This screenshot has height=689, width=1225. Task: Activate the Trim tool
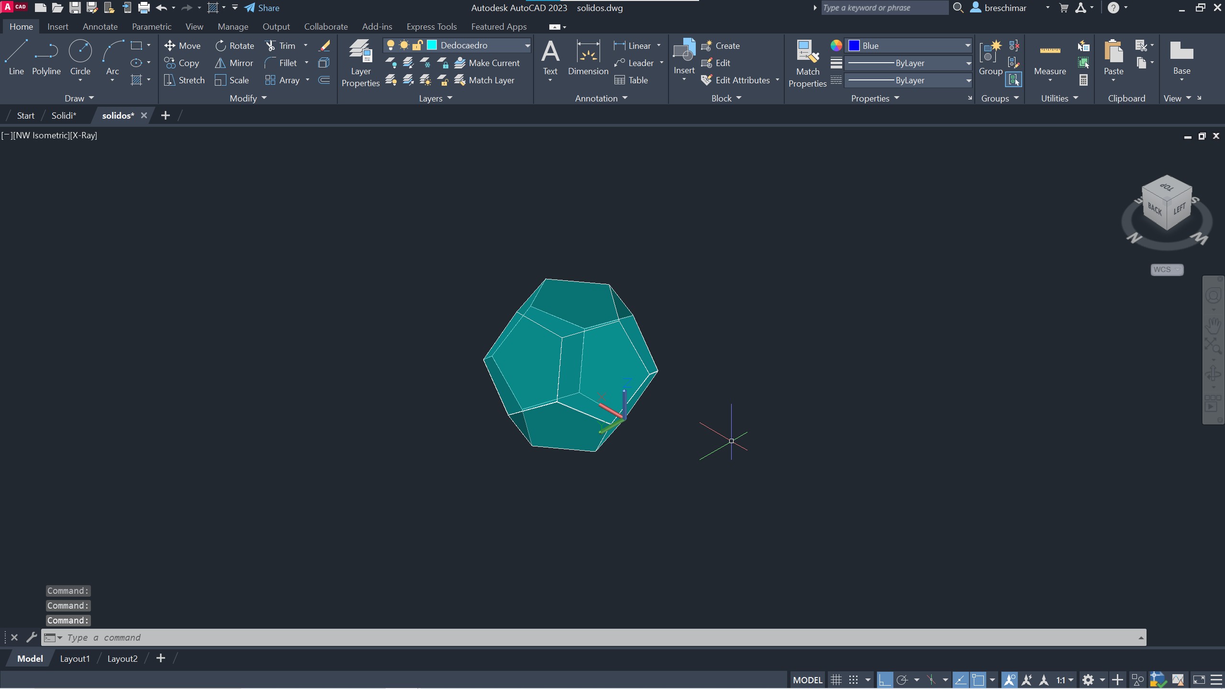tap(280, 45)
